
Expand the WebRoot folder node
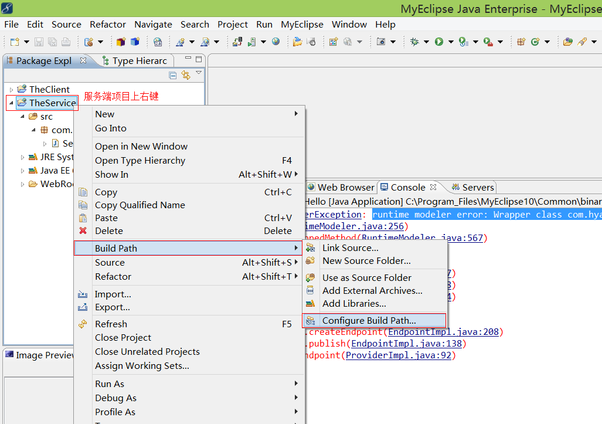(22, 184)
